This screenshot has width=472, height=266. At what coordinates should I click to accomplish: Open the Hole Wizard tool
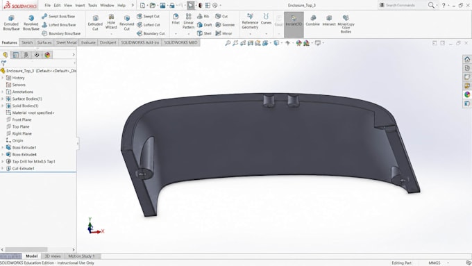pyautogui.click(x=111, y=22)
